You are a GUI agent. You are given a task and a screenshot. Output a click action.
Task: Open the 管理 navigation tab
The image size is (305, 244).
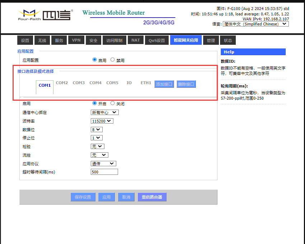pyautogui.click(x=211, y=40)
